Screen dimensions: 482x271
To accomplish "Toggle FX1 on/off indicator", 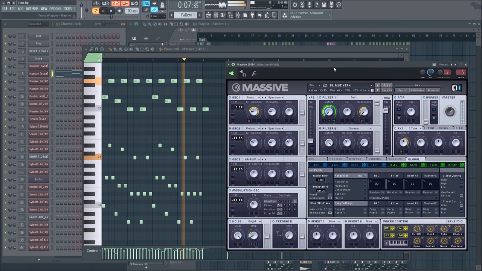I will tap(395, 128).
